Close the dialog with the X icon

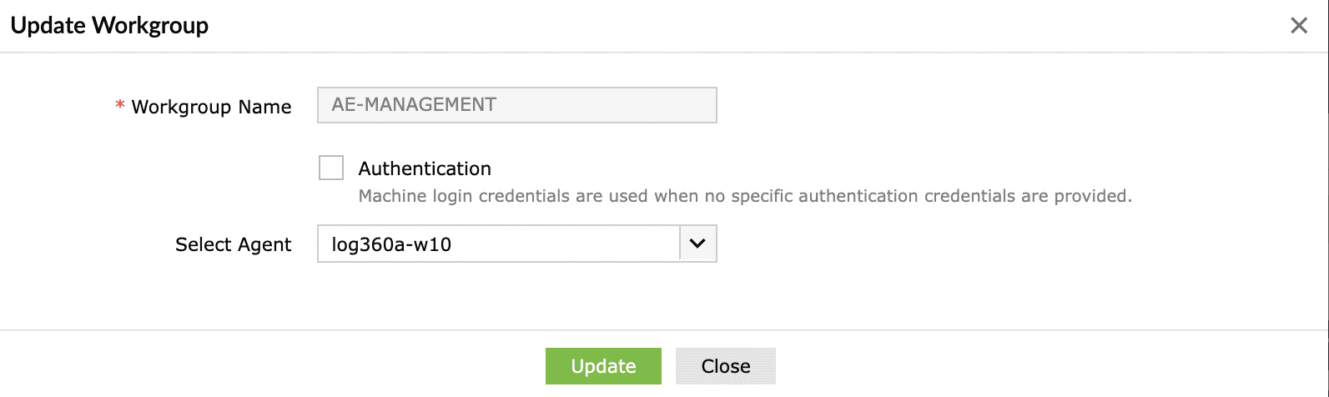[1298, 26]
